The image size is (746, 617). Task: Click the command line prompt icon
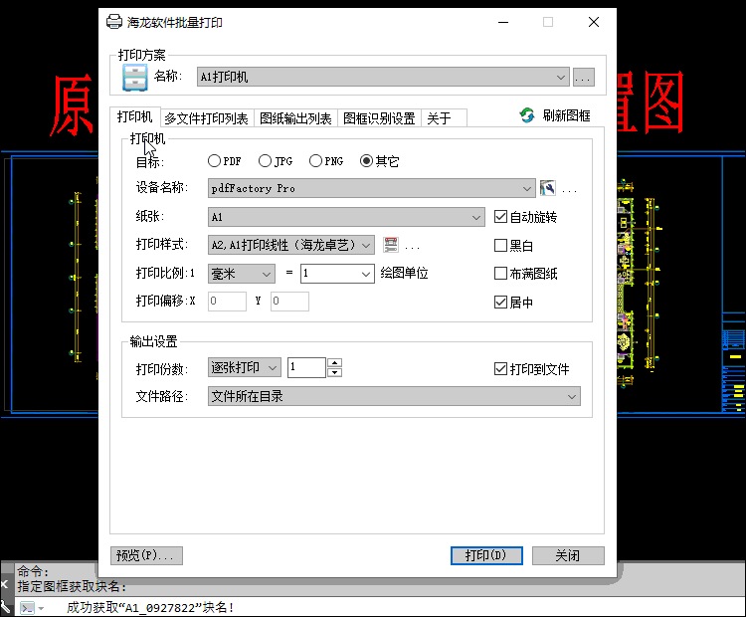[x=28, y=607]
